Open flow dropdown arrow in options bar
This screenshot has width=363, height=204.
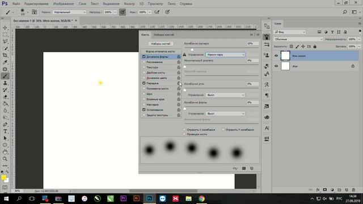point(150,12)
